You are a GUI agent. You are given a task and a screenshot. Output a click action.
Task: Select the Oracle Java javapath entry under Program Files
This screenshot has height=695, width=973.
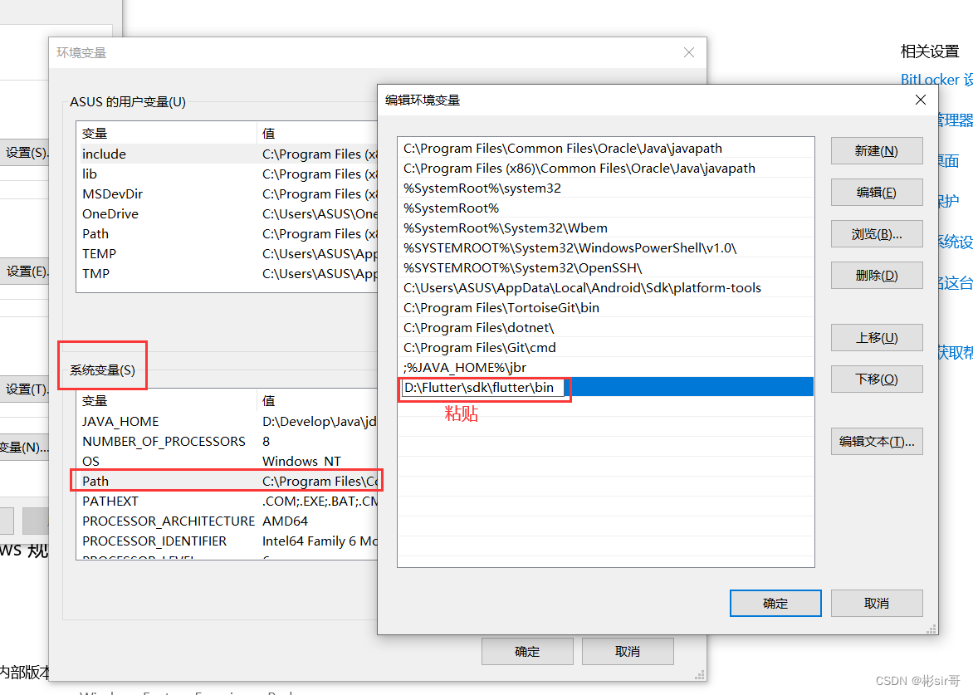606,149
